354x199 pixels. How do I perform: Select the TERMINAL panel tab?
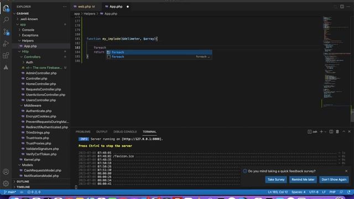pos(149,132)
